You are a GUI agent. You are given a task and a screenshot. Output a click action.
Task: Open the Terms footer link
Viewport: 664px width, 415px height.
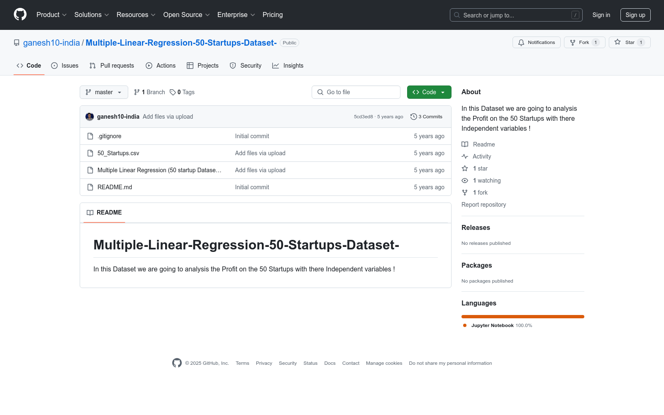pos(242,363)
